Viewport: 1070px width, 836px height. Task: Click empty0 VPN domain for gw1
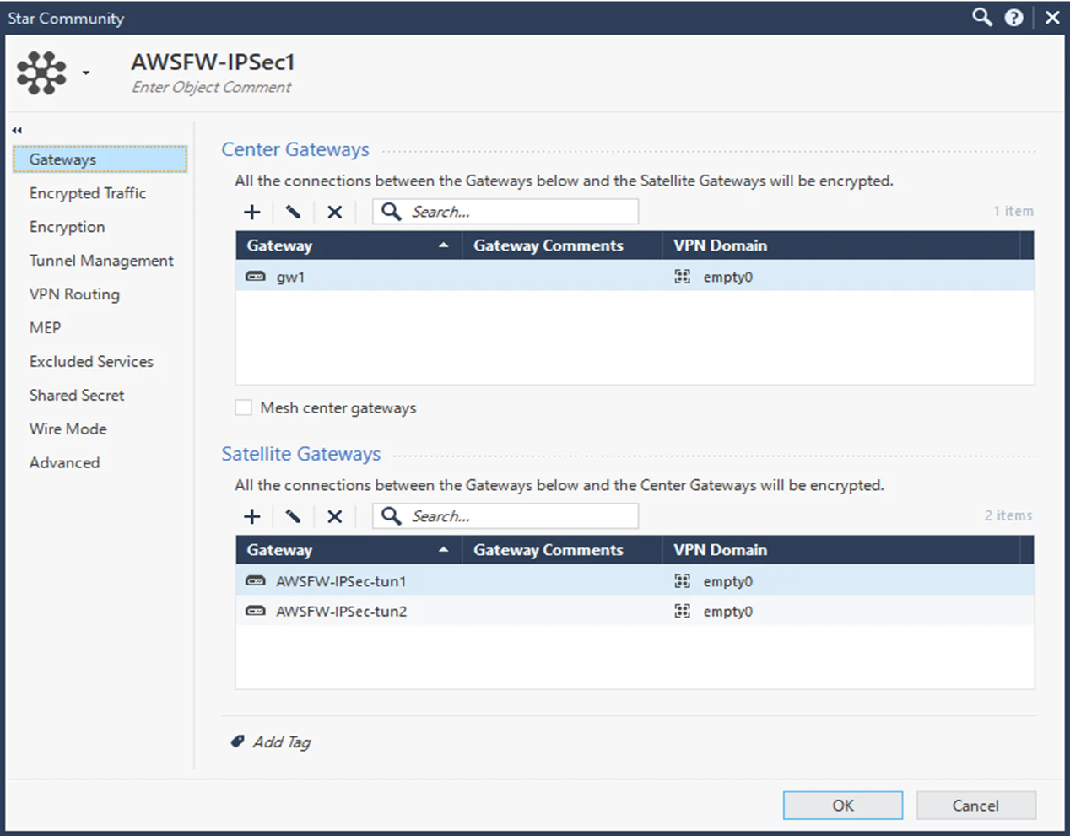(727, 277)
